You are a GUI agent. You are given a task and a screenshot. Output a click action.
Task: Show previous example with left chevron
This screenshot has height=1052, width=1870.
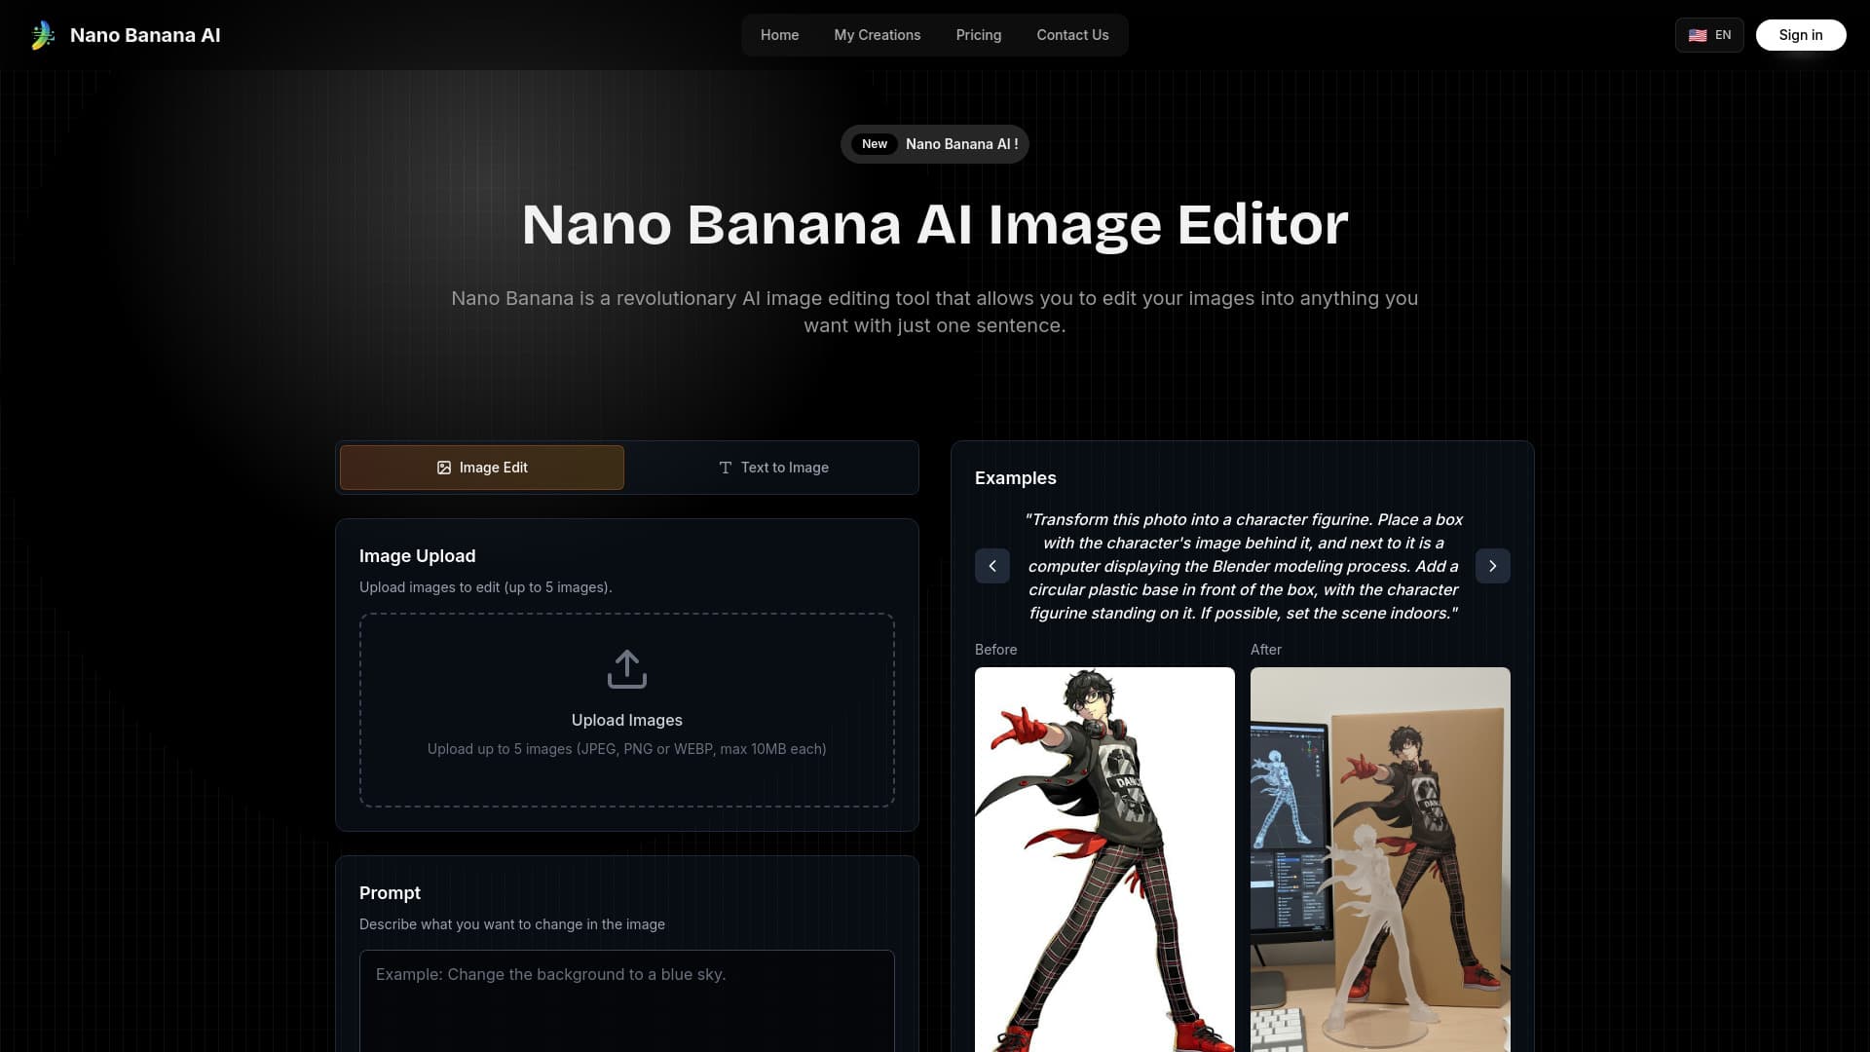click(x=992, y=565)
